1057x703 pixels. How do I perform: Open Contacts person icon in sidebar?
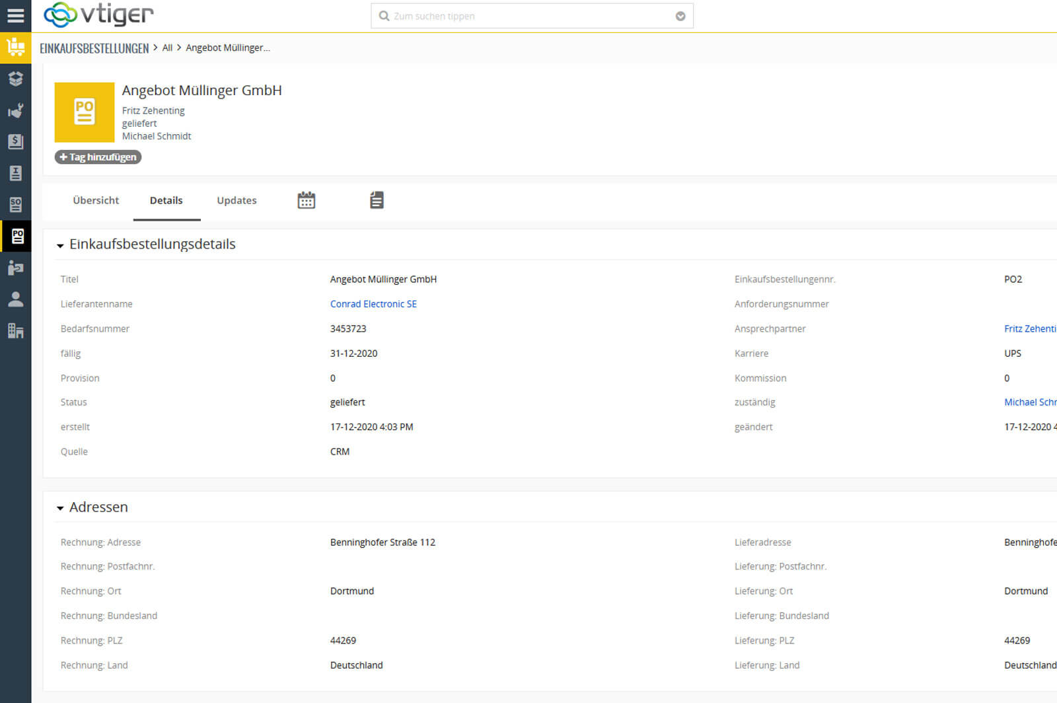(15, 299)
